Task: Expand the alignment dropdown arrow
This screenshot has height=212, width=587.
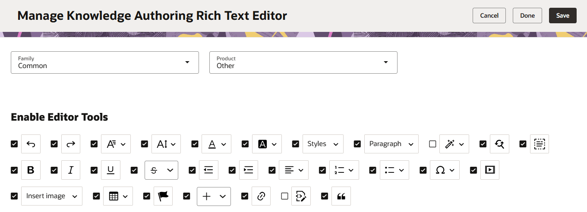Action: pyautogui.click(x=301, y=170)
